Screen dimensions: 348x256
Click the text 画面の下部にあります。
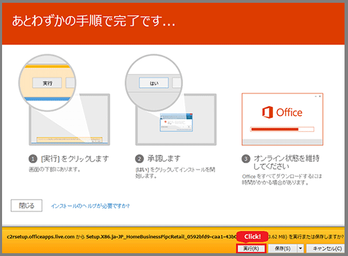55,170
